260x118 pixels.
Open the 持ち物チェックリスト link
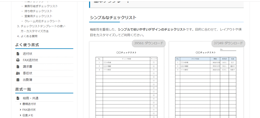(38, 11)
